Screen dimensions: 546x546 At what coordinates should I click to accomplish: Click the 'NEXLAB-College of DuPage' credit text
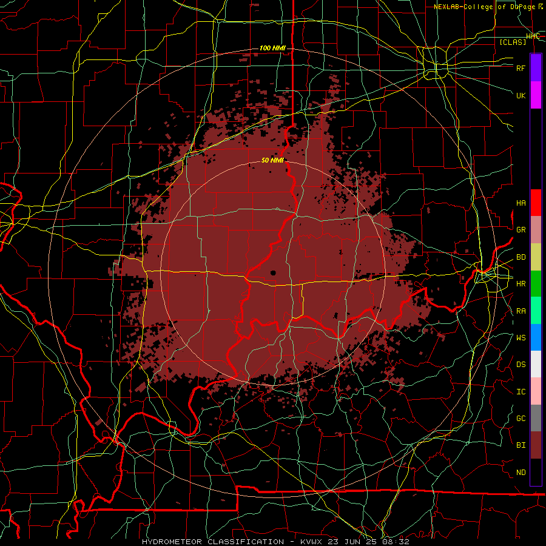(485, 7)
